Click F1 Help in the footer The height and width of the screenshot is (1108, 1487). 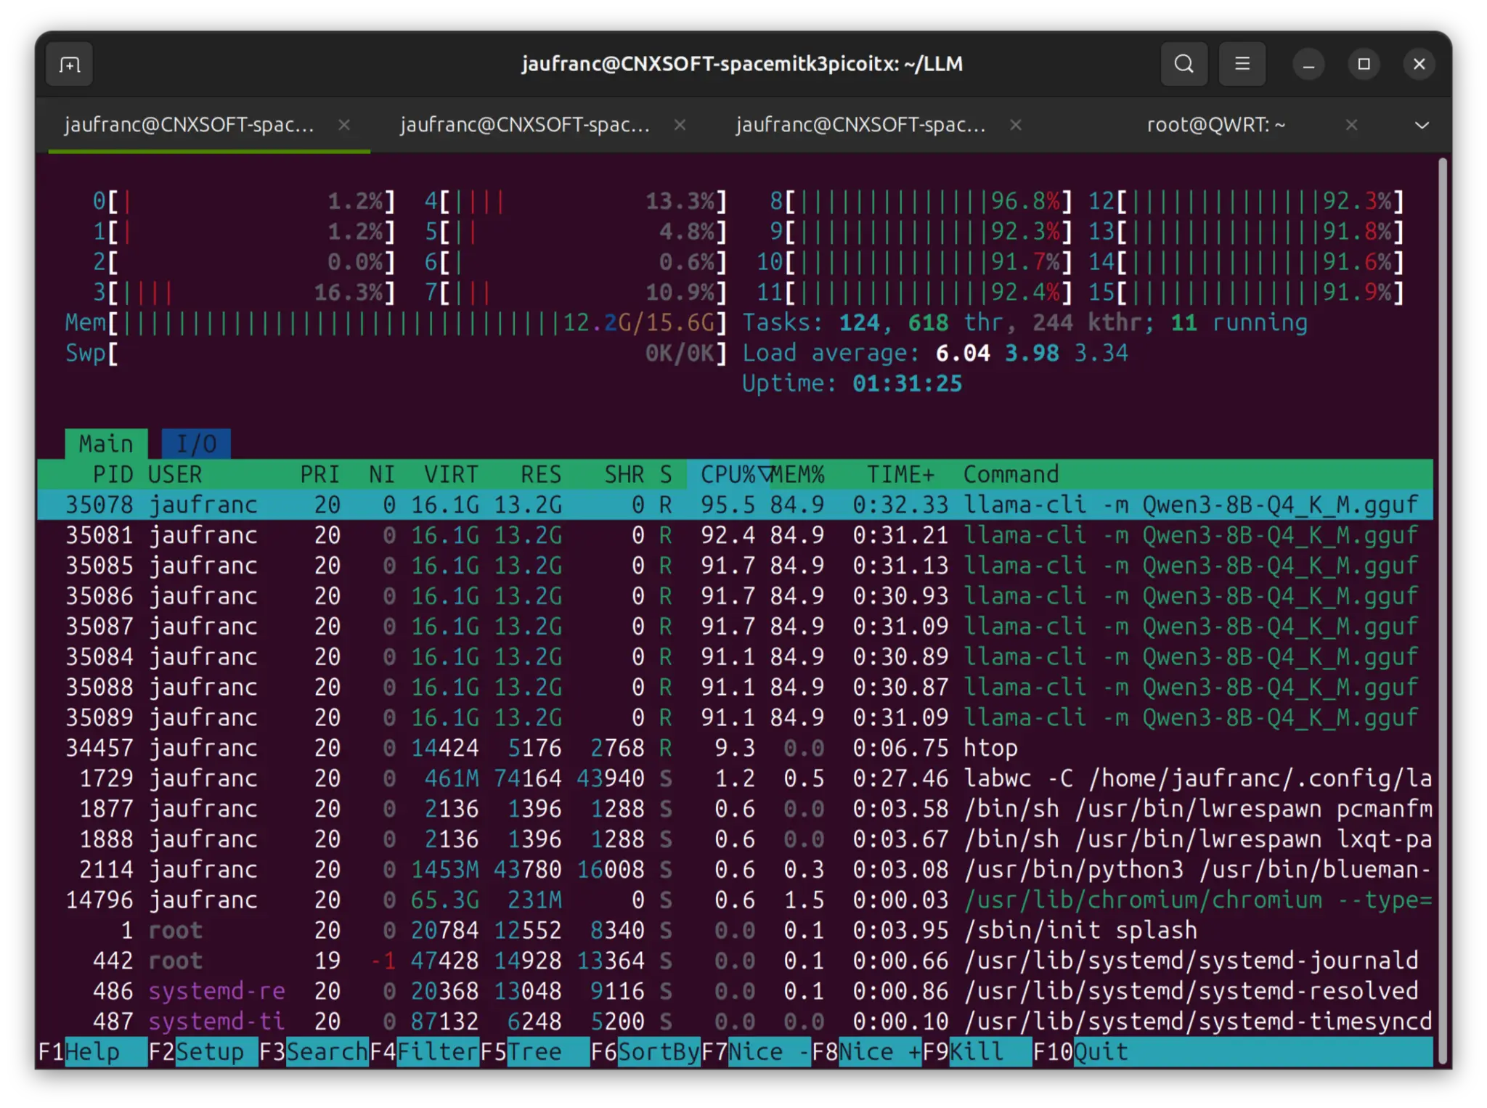[x=92, y=1051]
